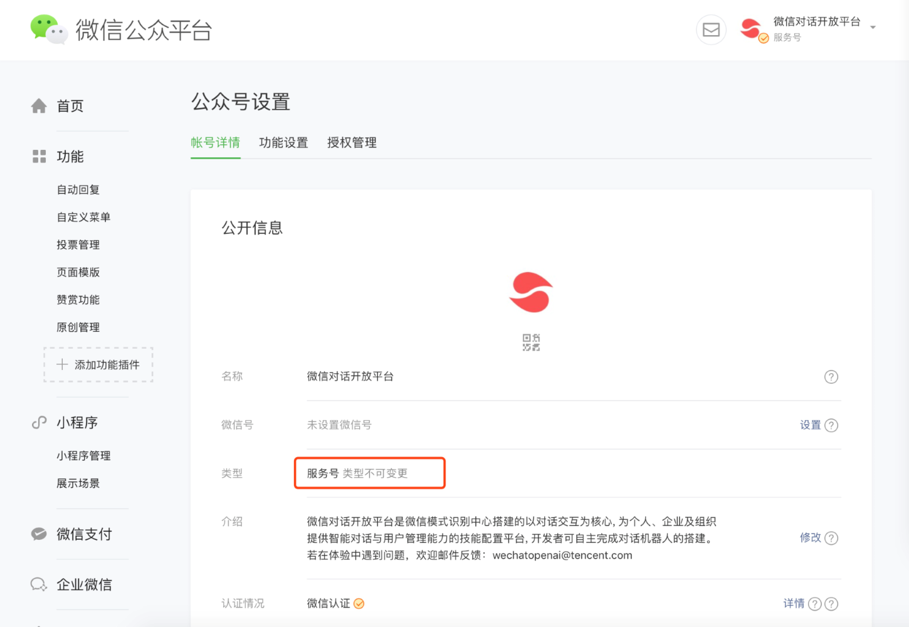Switch to 功能设置 tab
Screen dimensions: 909x627
coord(283,143)
